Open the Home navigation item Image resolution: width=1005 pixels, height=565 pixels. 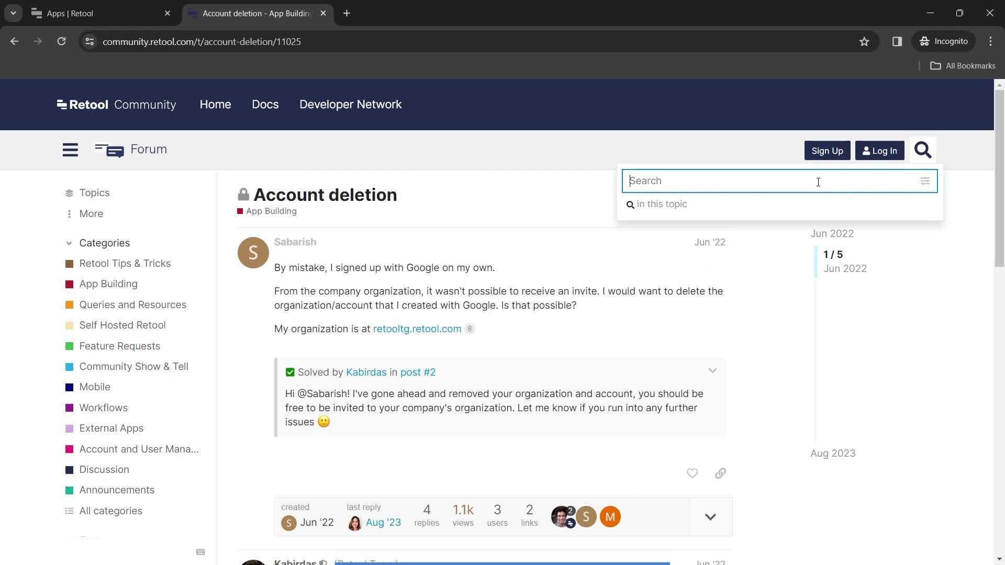click(x=215, y=105)
